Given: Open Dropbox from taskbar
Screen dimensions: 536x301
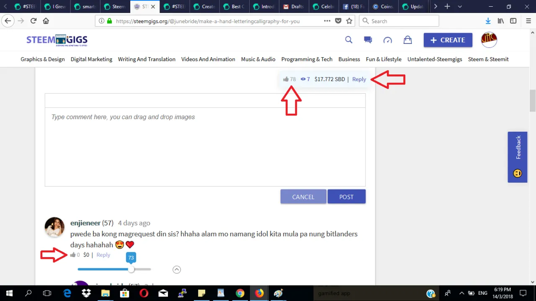Looking at the screenshot, I should (x=86, y=293).
